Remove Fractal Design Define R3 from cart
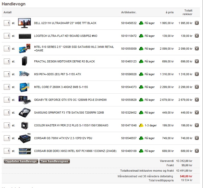This screenshot has width=203, height=188. pyautogui.click(x=197, y=61)
